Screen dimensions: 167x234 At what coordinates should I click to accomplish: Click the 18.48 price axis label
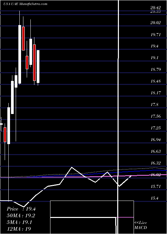click(156, 81)
